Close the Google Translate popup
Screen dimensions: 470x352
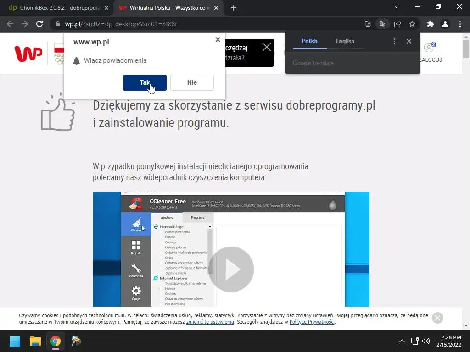pyautogui.click(x=409, y=41)
